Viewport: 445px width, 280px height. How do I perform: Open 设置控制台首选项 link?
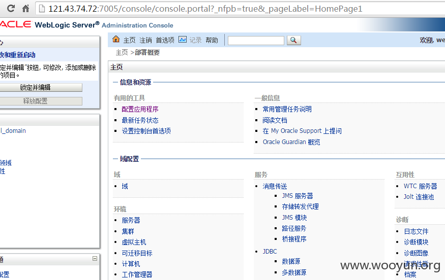[146, 131]
